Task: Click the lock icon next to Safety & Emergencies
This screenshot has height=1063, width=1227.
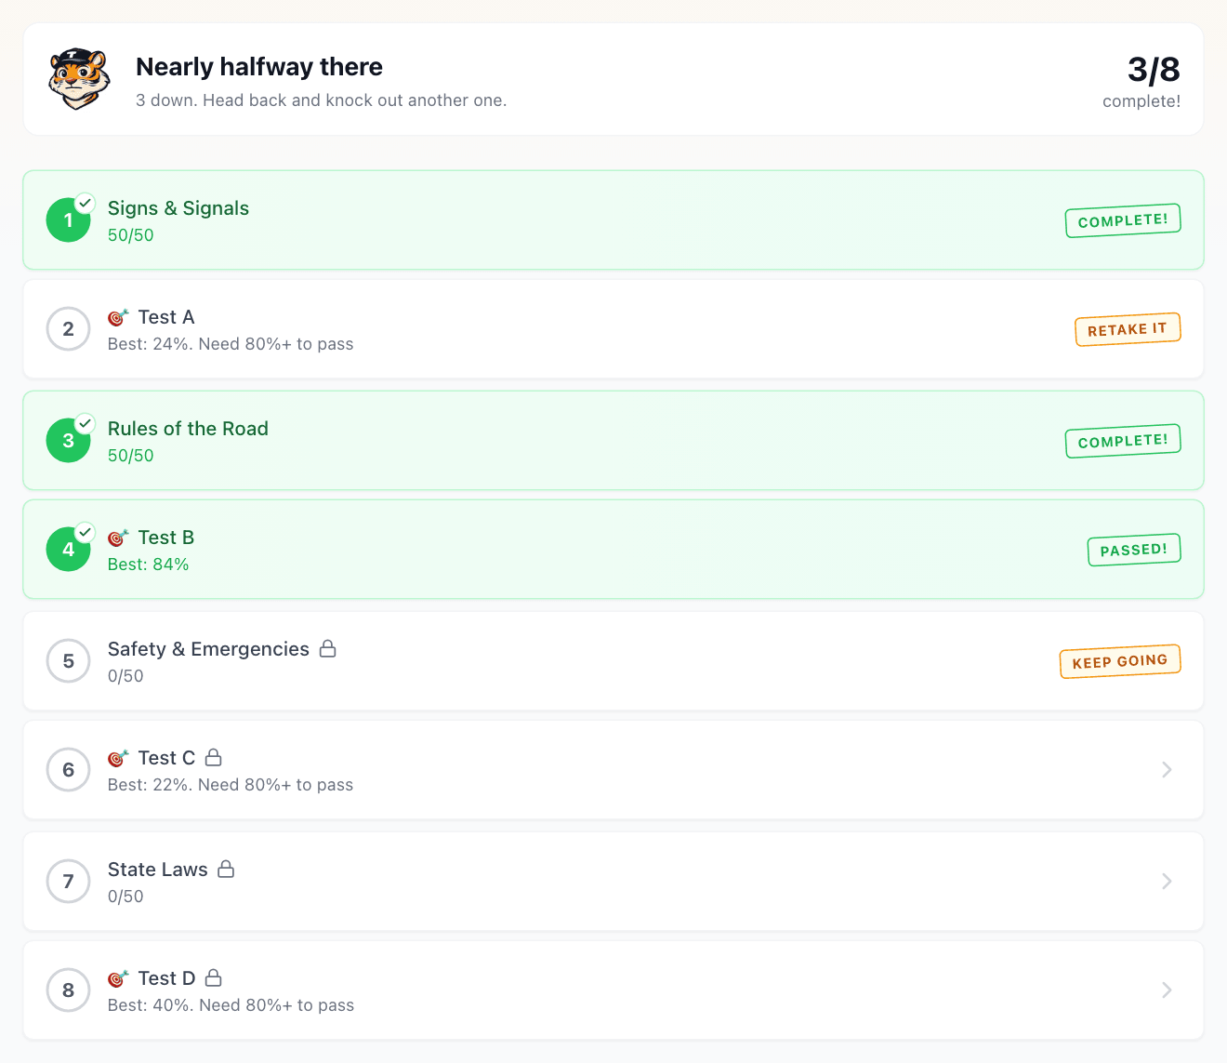Action: coord(328,648)
